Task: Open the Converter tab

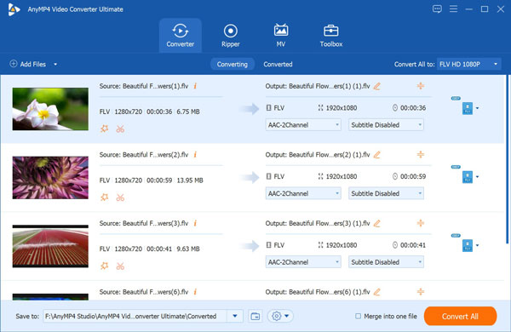Action: (181, 36)
